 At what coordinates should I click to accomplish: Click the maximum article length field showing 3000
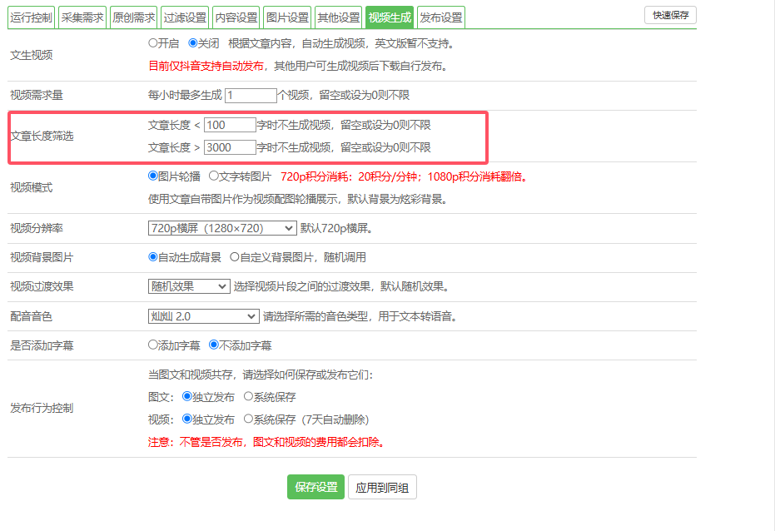pyautogui.click(x=230, y=147)
